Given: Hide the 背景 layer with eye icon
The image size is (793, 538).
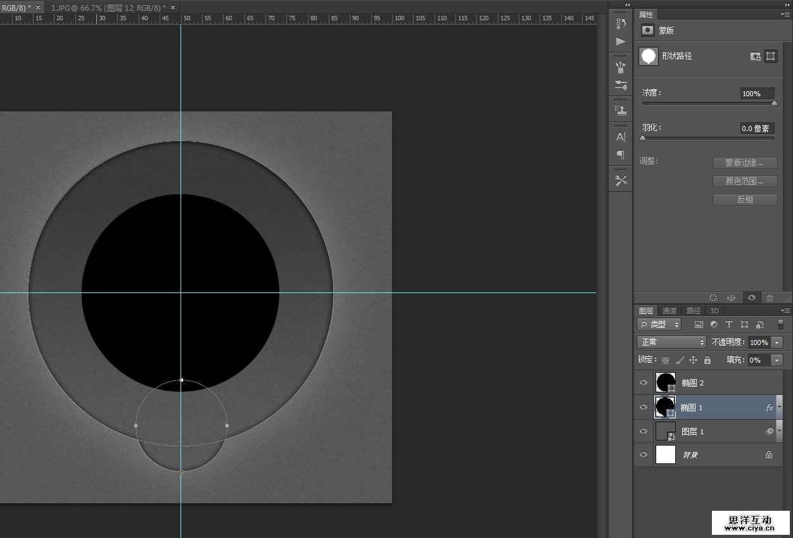Looking at the screenshot, I should click(644, 454).
